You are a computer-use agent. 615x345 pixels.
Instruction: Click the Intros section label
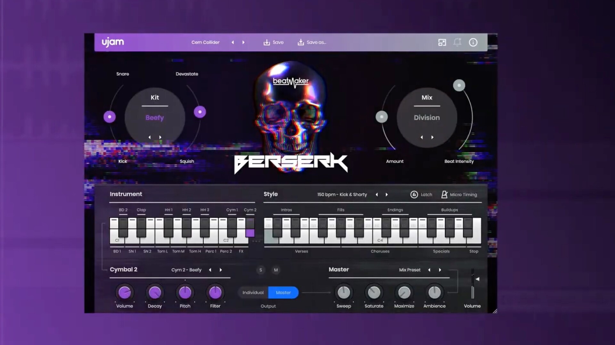pos(286,210)
